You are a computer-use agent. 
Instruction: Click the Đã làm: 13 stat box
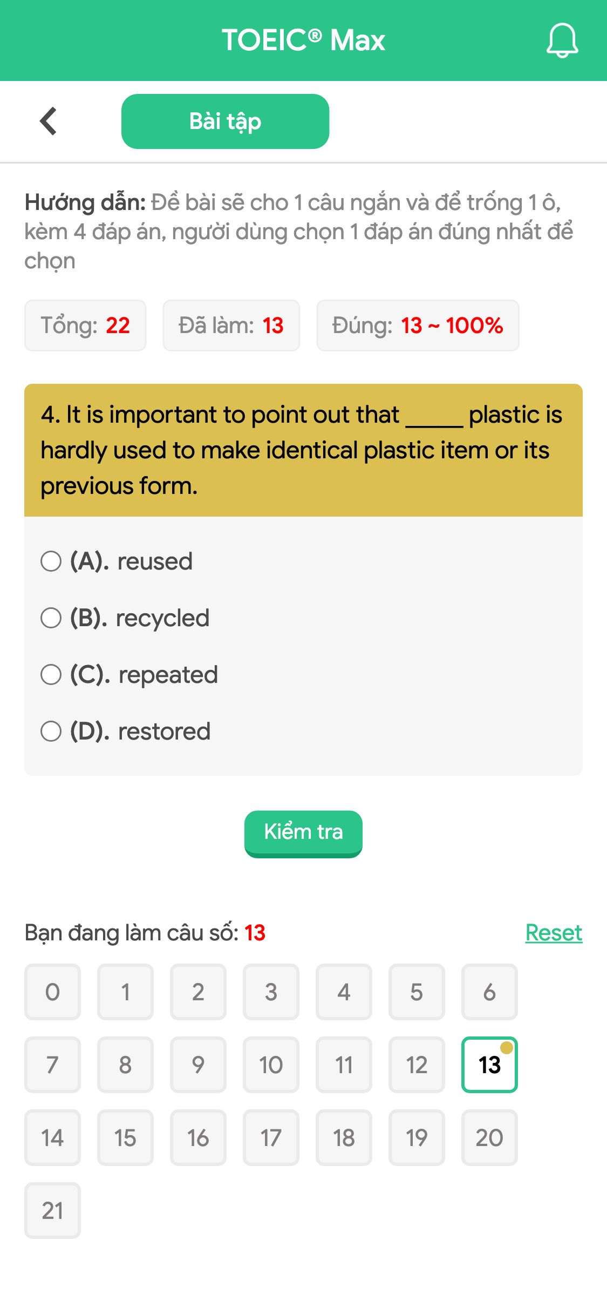231,326
